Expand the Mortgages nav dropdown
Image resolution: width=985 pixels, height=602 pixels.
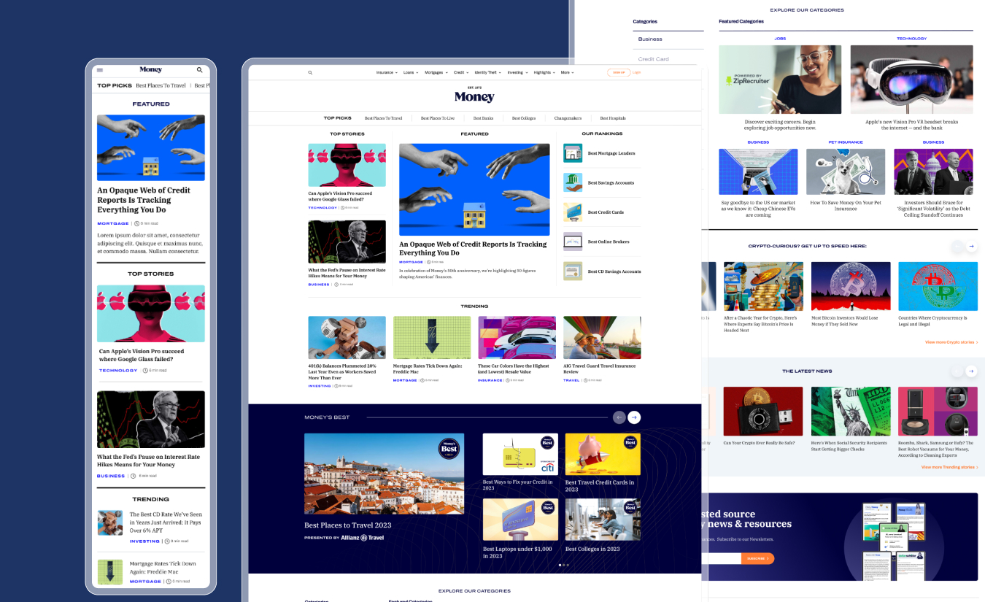(x=436, y=73)
